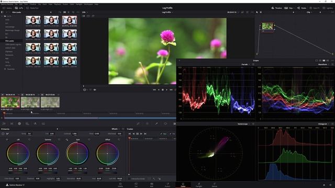The width and height of the screenshot is (335, 188).
Task: Select the Blackmagic Design LUT folder
Action: [13, 30]
